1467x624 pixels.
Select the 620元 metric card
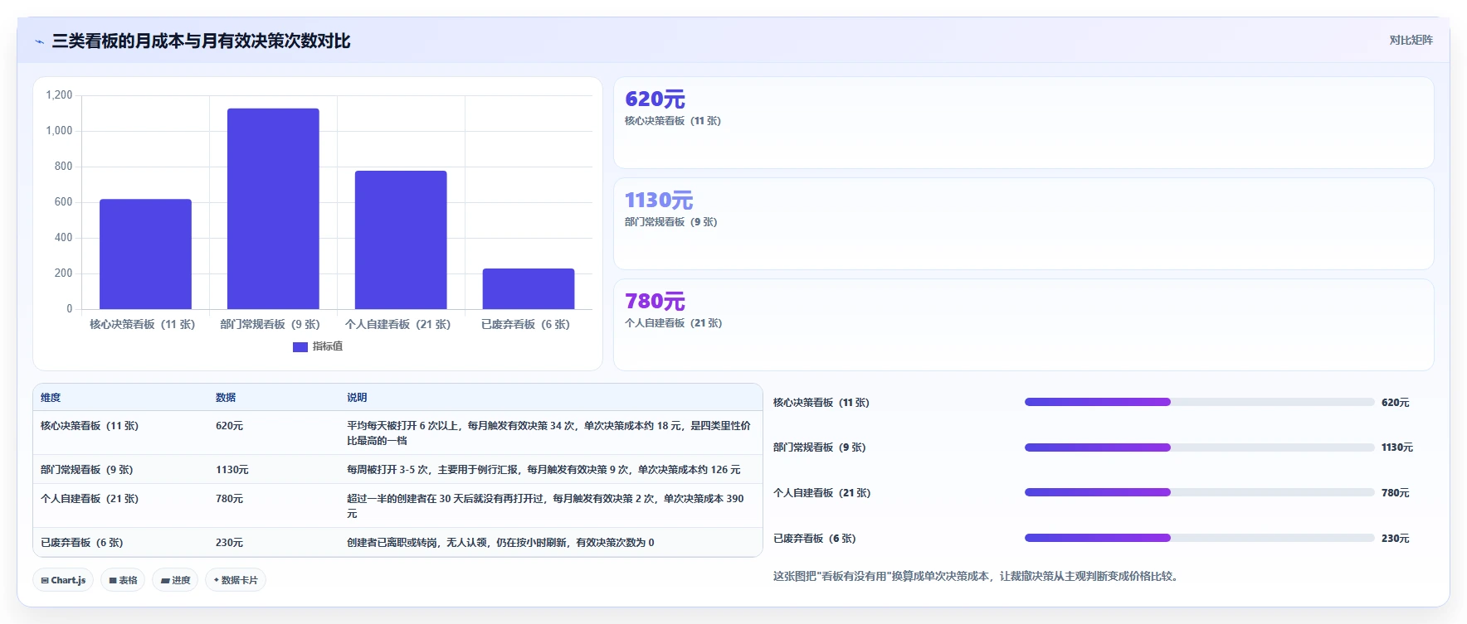1023,123
